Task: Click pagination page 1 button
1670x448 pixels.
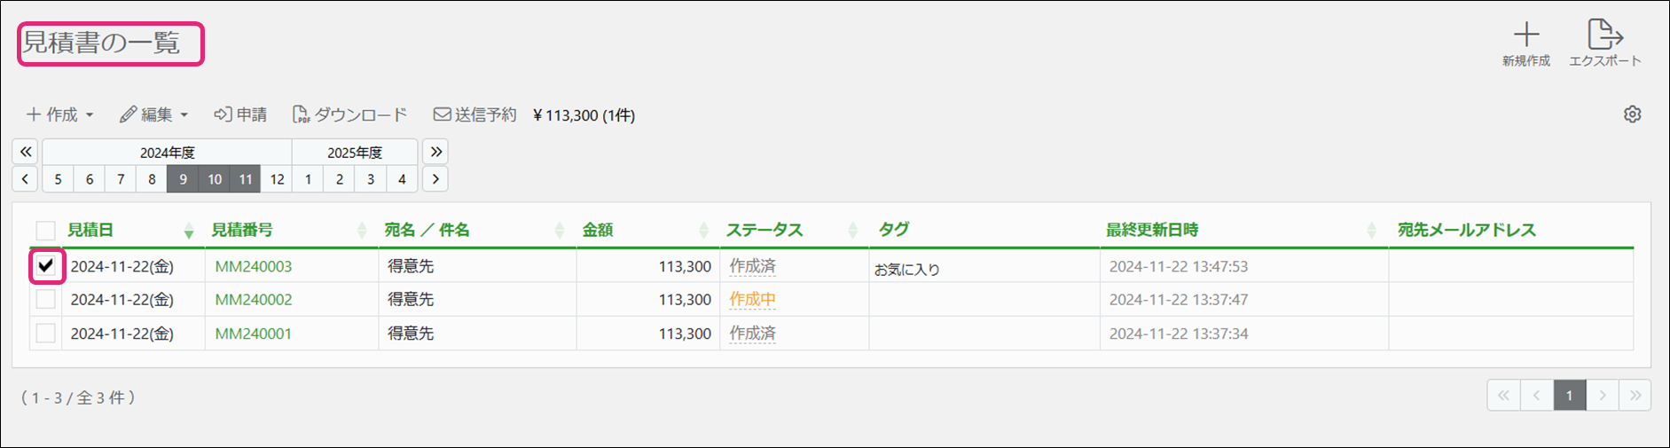Action: (1569, 396)
